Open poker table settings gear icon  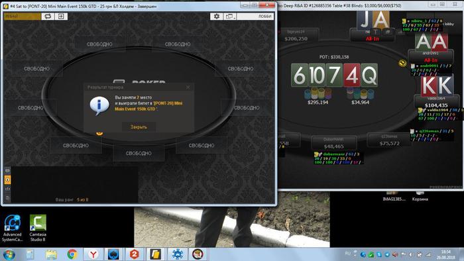pos(217,17)
